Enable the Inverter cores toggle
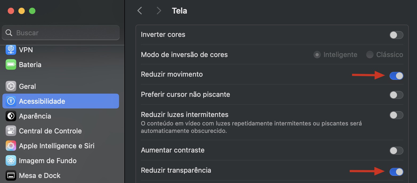Screen dimensions: 417x183 (x=396, y=35)
